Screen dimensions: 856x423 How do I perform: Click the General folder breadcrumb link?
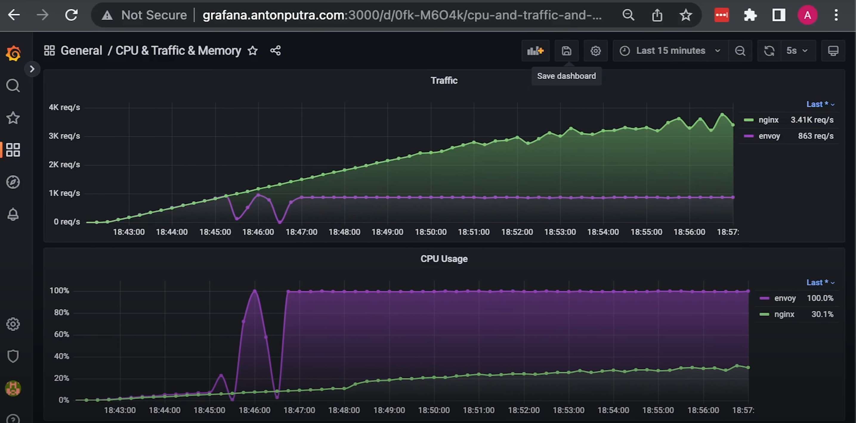pos(81,51)
